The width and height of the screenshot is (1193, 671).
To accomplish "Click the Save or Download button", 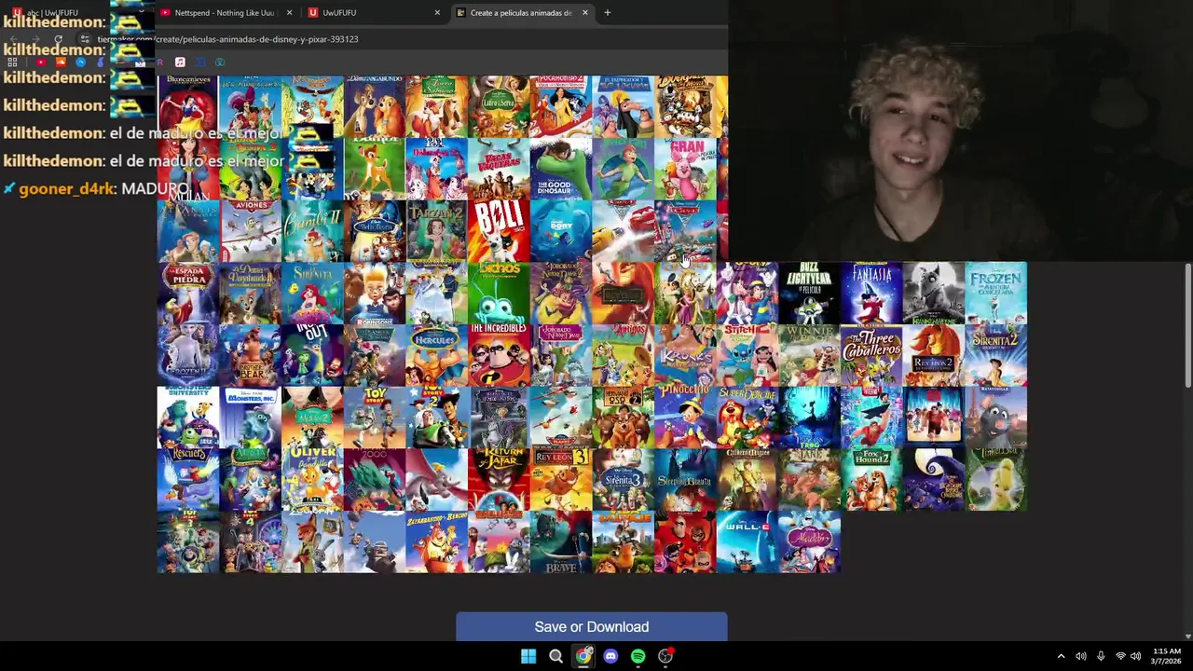I will (x=592, y=627).
